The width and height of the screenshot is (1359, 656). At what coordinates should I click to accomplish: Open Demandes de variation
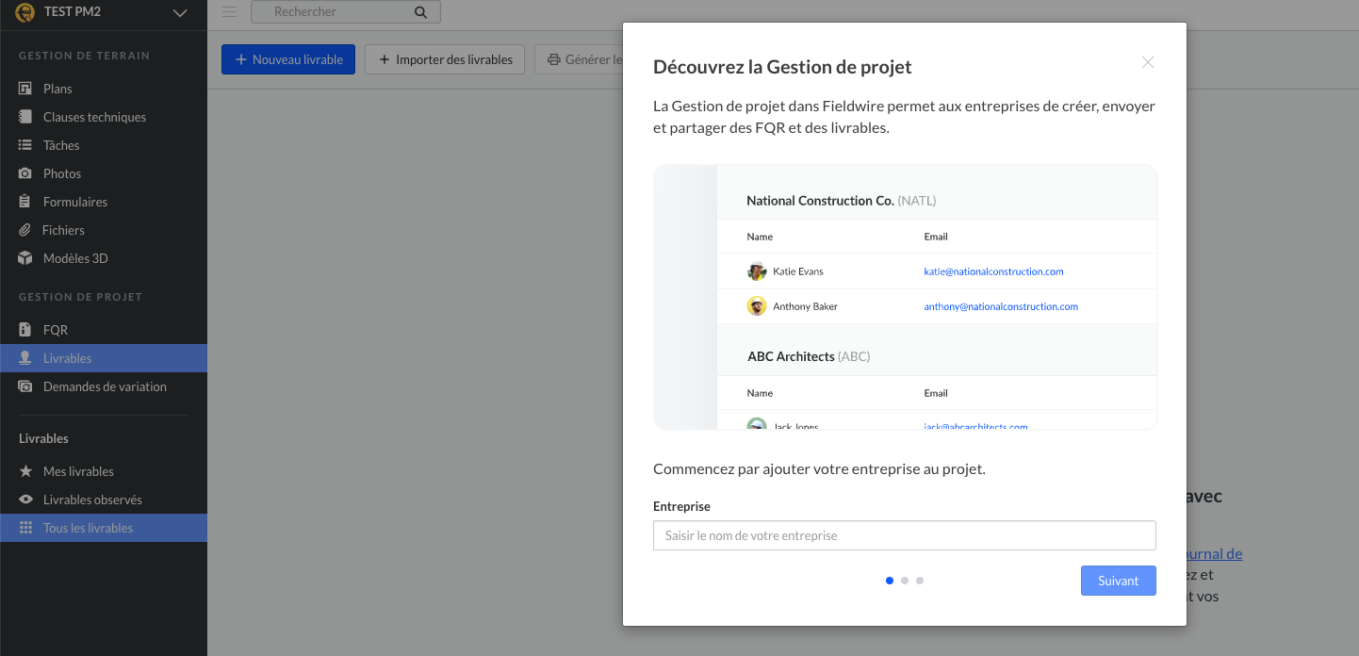[x=104, y=386]
